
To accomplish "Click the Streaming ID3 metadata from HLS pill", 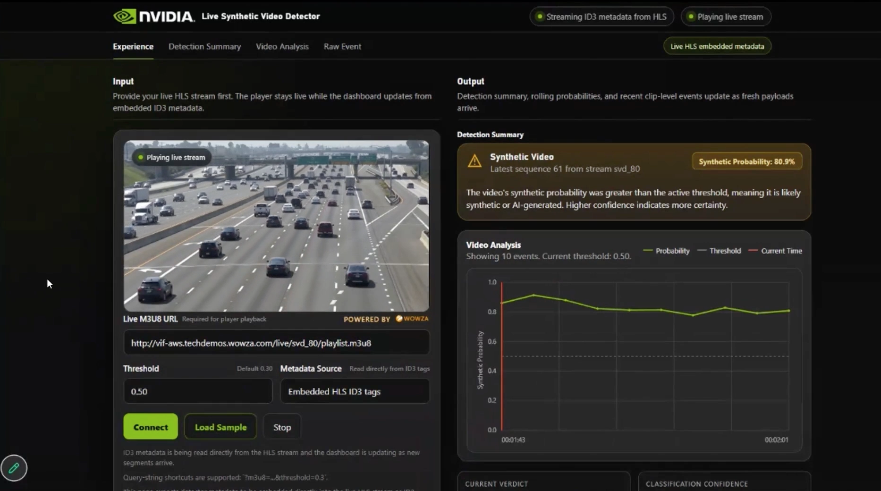I will (x=601, y=17).
